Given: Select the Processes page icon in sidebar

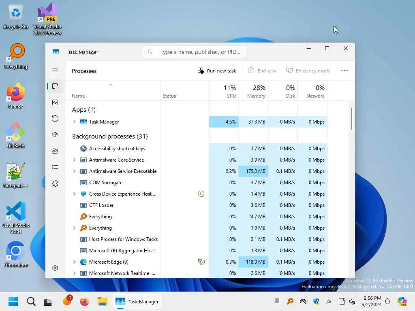Looking at the screenshot, I should click(x=55, y=86).
